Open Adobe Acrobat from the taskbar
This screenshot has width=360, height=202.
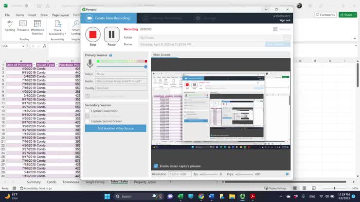253,197
